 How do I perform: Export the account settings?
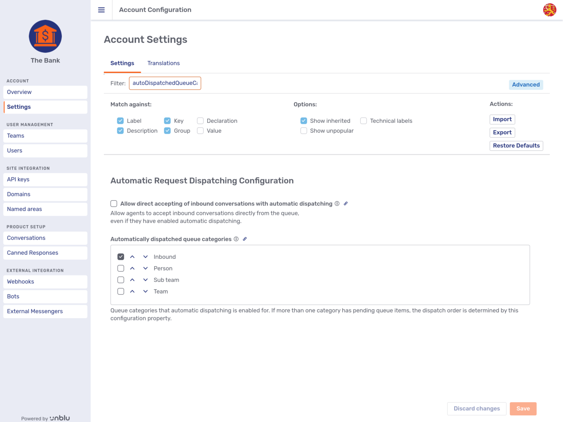502,132
